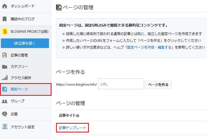Click the ページを作る button
This screenshot has height=139, width=207.
(x=158, y=85)
